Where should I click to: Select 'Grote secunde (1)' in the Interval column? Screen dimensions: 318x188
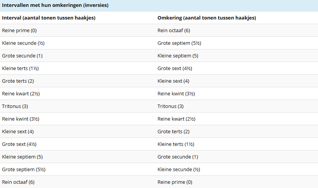click(x=22, y=56)
